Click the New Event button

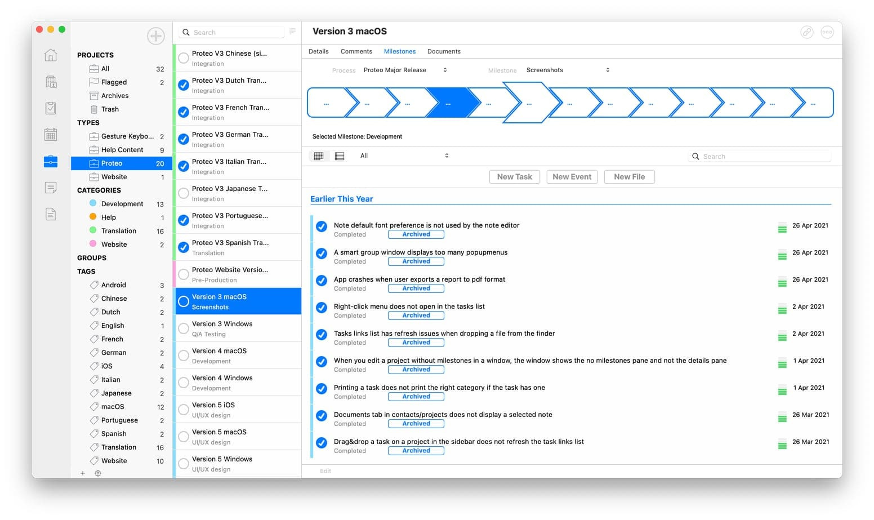(x=572, y=177)
